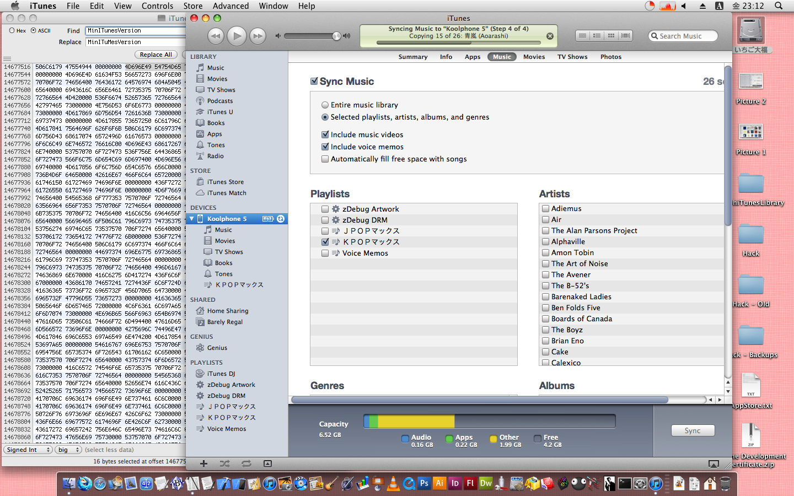Toggle repeat at the bottom bar
Screen dimensions: 794x496
pos(246,464)
